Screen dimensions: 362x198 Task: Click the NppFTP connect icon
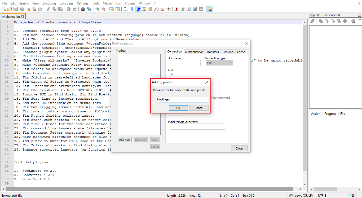[x=313, y=21]
